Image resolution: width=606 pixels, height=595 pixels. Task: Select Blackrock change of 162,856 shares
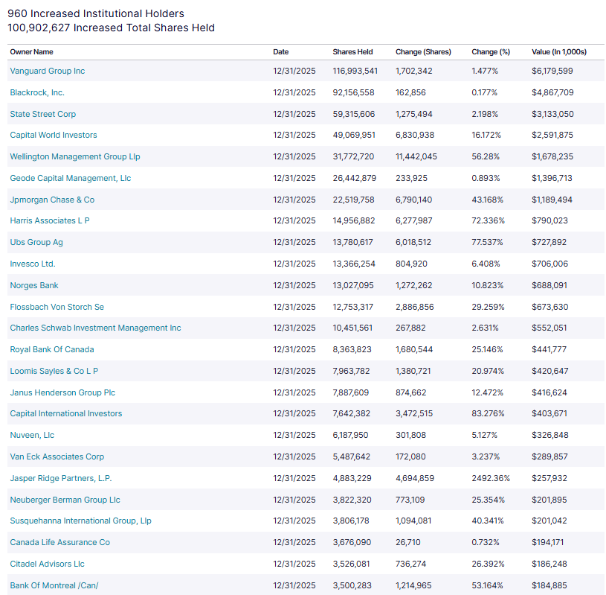click(x=410, y=92)
